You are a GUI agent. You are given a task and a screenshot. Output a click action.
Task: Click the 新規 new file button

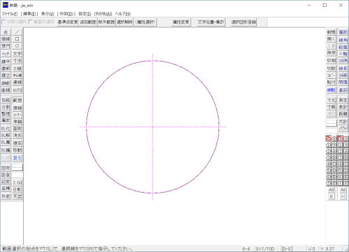[332, 32]
